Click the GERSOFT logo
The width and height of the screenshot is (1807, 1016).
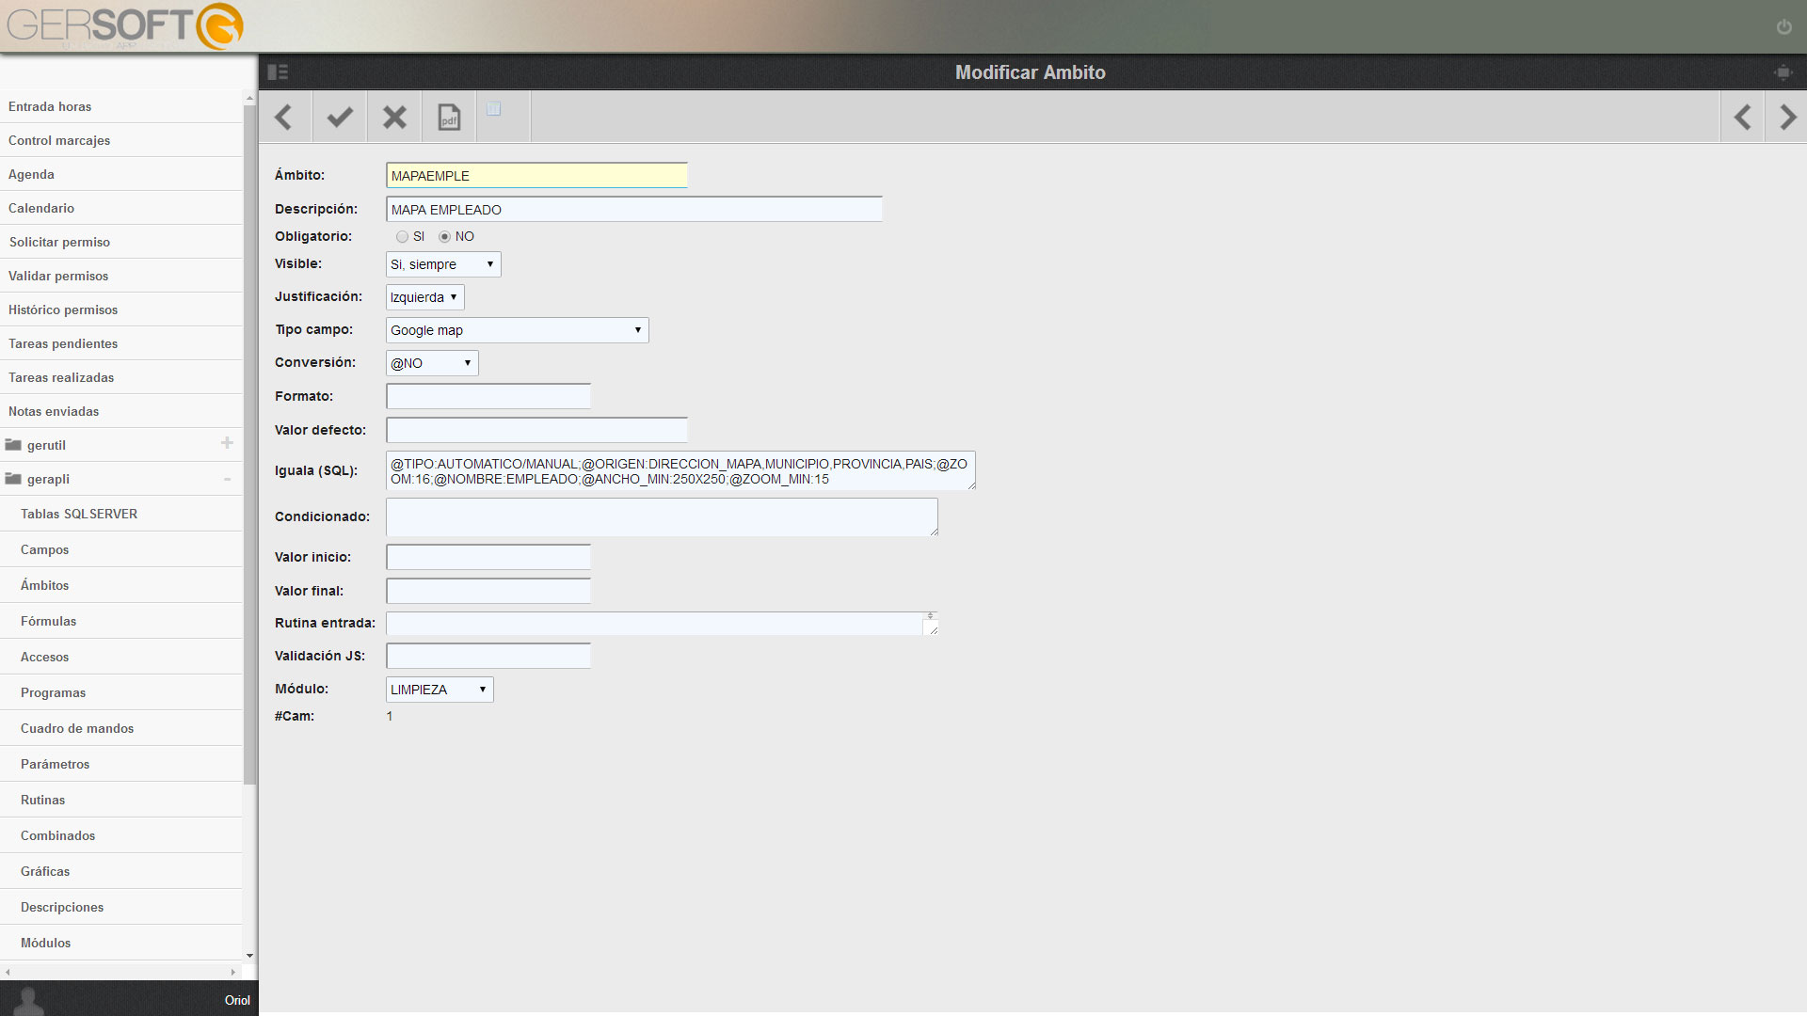125,26
